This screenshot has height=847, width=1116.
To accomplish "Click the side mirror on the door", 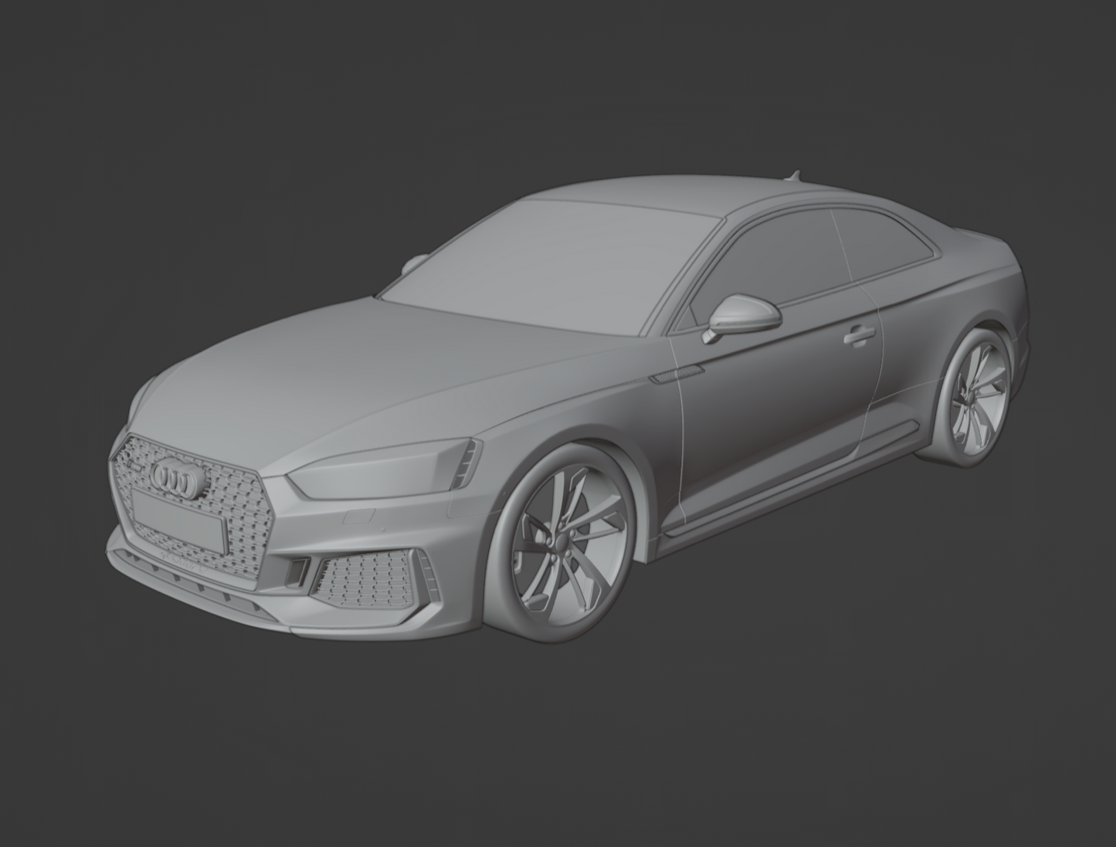I will (743, 317).
